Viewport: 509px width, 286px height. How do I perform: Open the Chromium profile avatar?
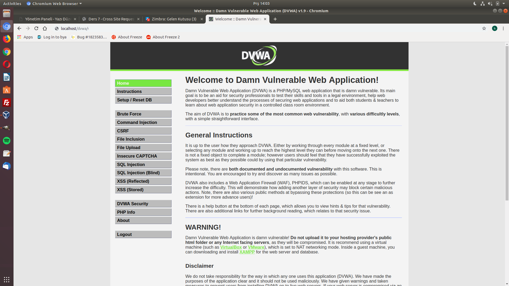(495, 28)
